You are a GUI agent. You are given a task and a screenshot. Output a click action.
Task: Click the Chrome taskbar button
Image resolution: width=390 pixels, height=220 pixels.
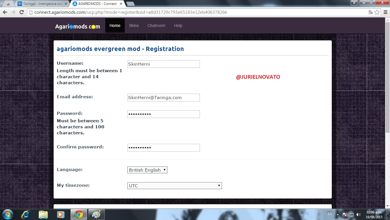point(79,214)
